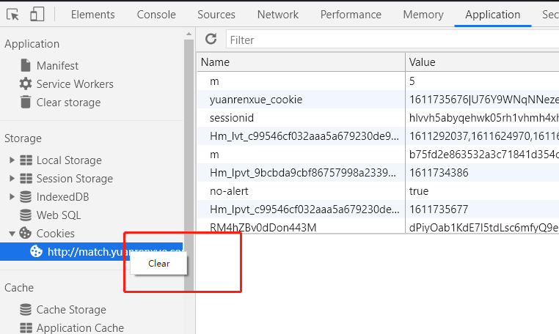Sort by the Value column header
The image size is (559, 334).
tap(483, 62)
